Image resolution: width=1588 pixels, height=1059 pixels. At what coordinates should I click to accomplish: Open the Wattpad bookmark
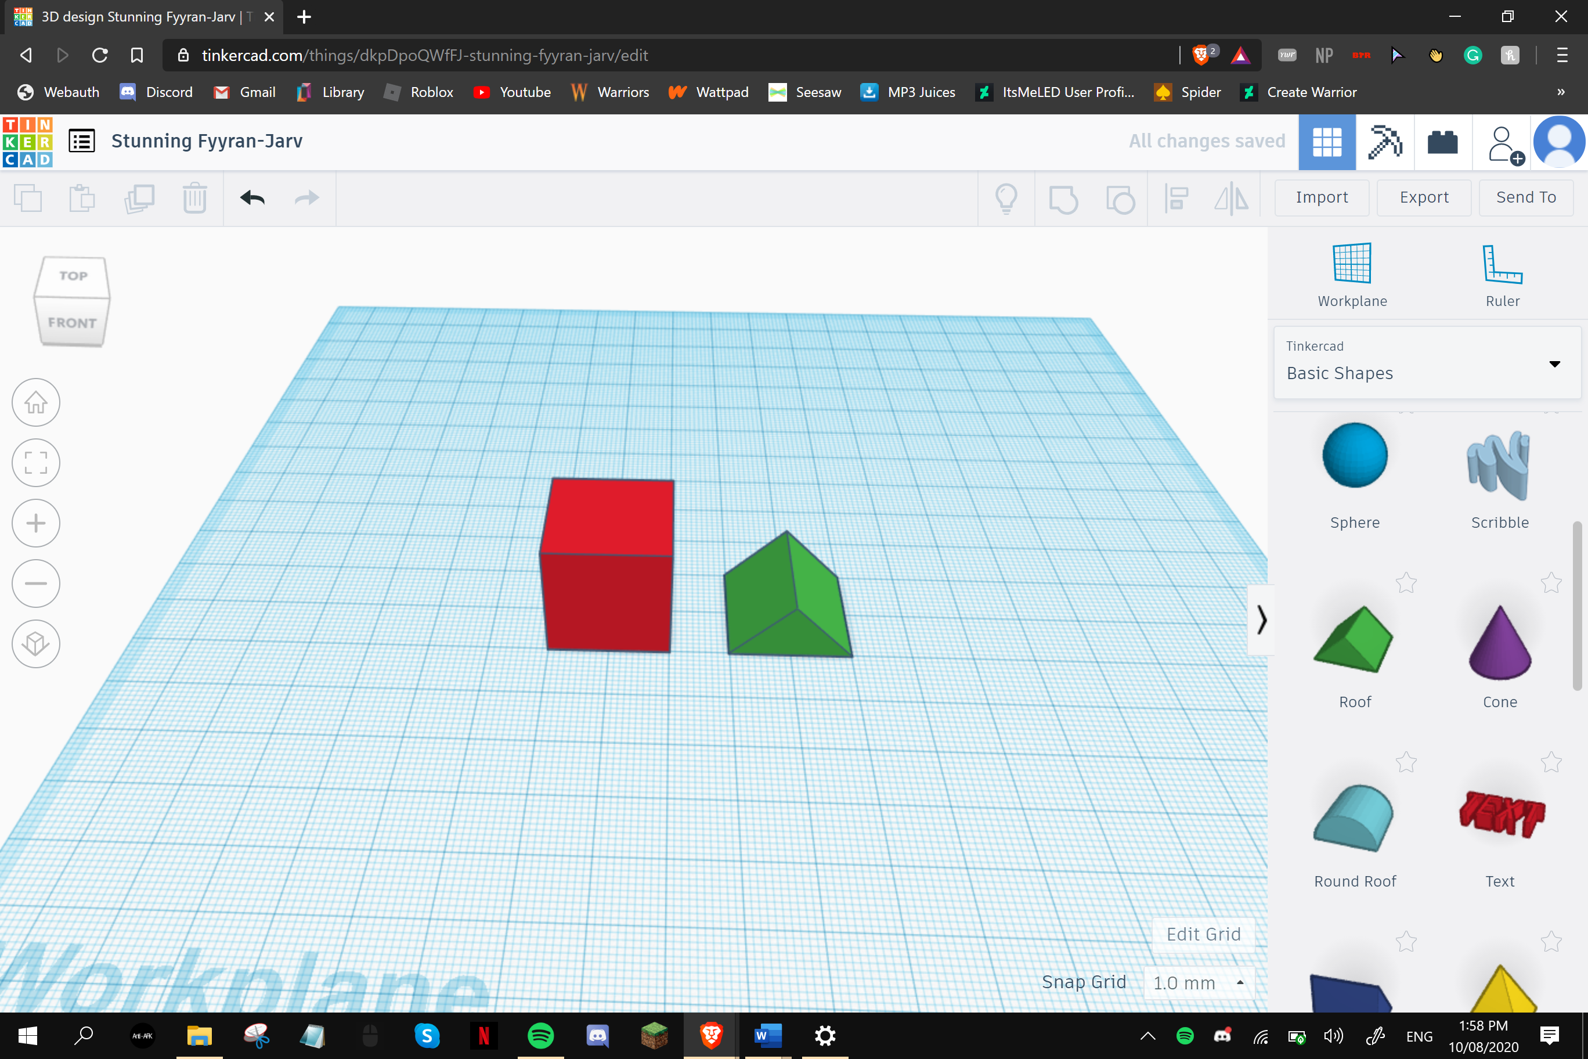(x=708, y=92)
